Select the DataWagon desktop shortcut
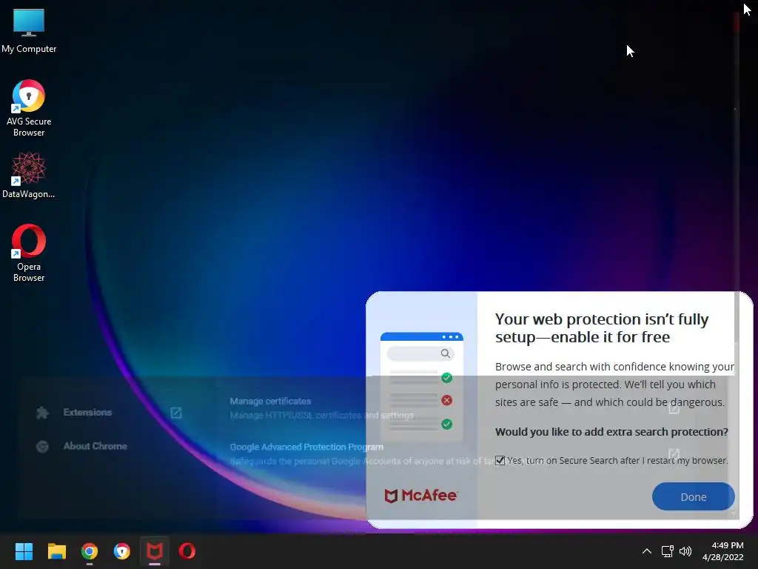This screenshot has height=569, width=758. (29, 175)
